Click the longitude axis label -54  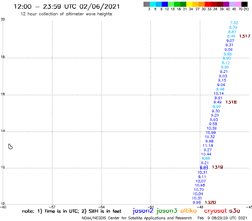pos(101,207)
